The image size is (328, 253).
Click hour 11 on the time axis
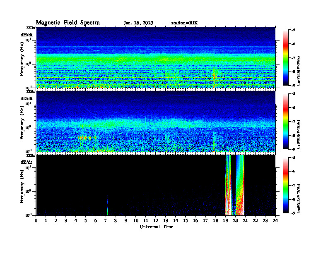coord(146,220)
